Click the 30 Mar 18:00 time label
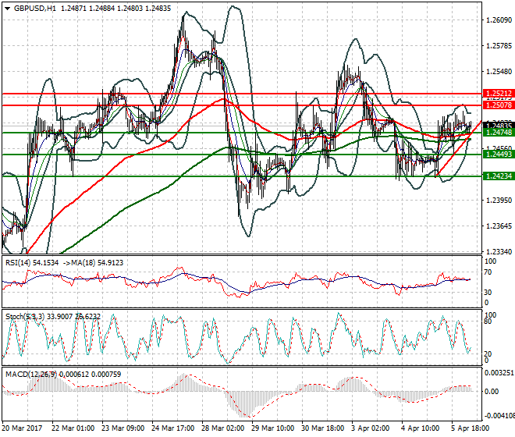This screenshot has width=515, height=437. click(x=323, y=428)
